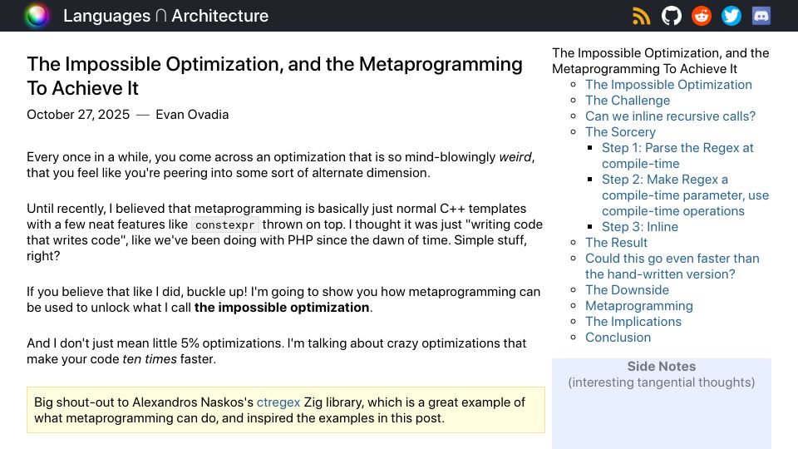Jump to The Downside section
This screenshot has height=449, width=798.
pos(627,289)
